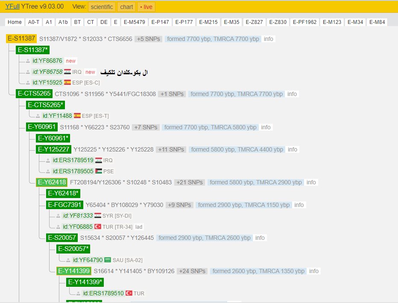Open info for E-S11387
This screenshot has width=398, height=303.
pyautogui.click(x=268, y=39)
